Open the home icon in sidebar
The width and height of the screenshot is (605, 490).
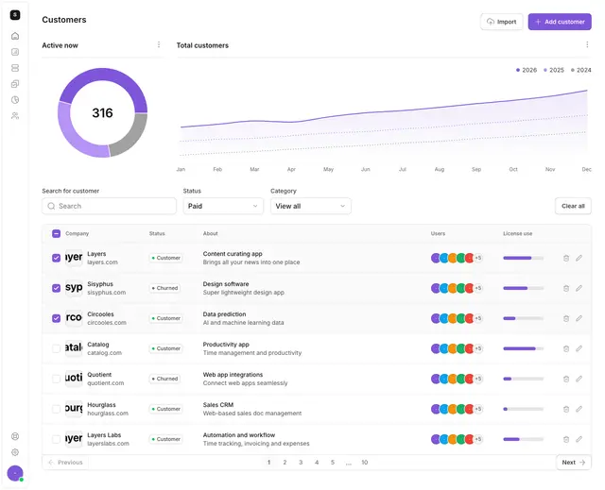click(15, 36)
